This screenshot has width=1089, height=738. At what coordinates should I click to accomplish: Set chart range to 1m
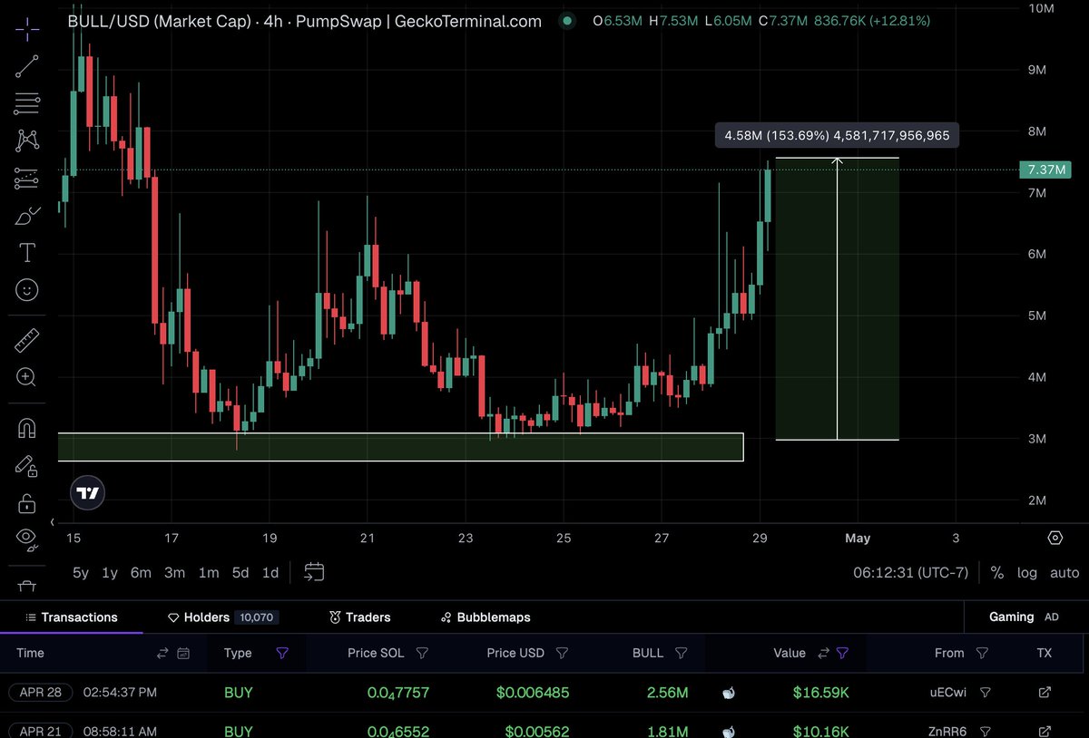(x=208, y=573)
